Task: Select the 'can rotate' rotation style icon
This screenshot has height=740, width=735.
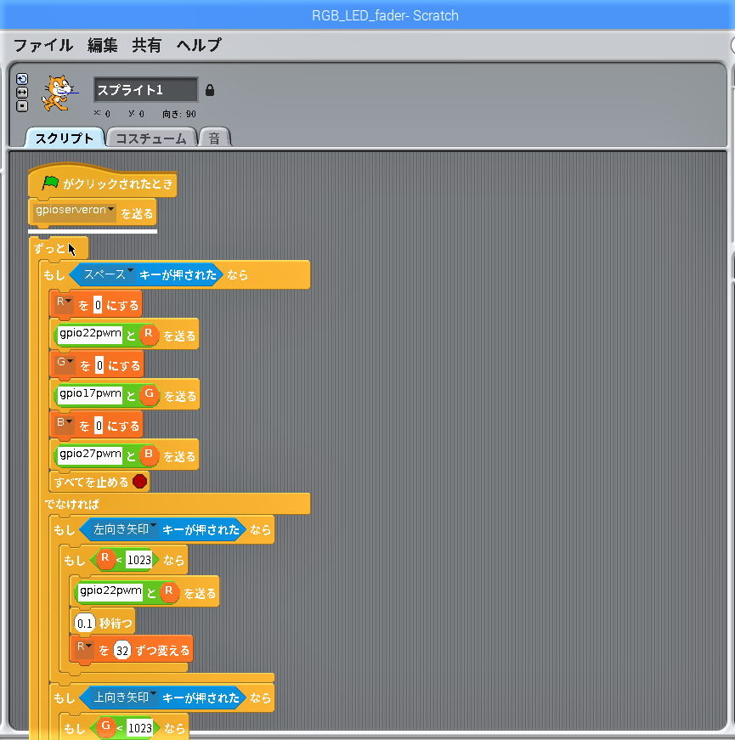Action: click(22, 78)
